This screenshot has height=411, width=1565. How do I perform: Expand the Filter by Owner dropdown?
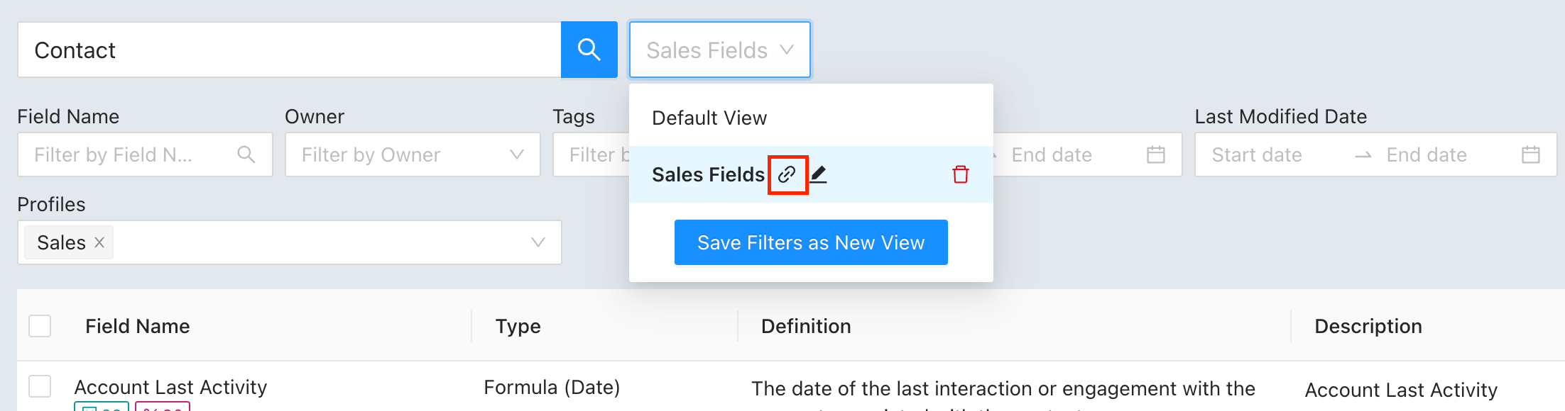[x=516, y=154]
